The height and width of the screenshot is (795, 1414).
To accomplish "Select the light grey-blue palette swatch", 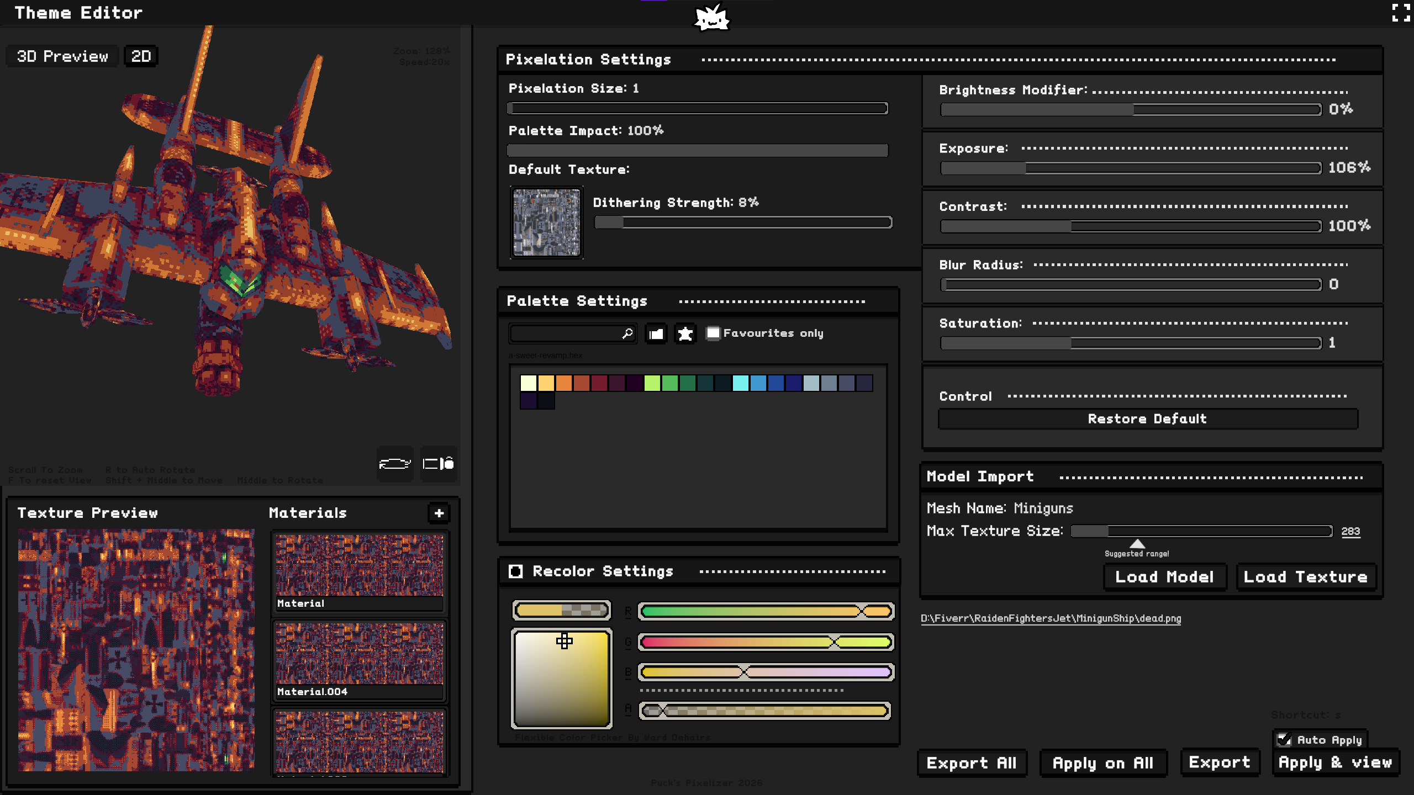I will click(811, 383).
